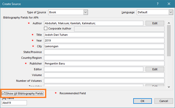Viewport: 175px width, 108px height.
Task: Click the Corporate Author text field
Action: [x=119, y=29]
